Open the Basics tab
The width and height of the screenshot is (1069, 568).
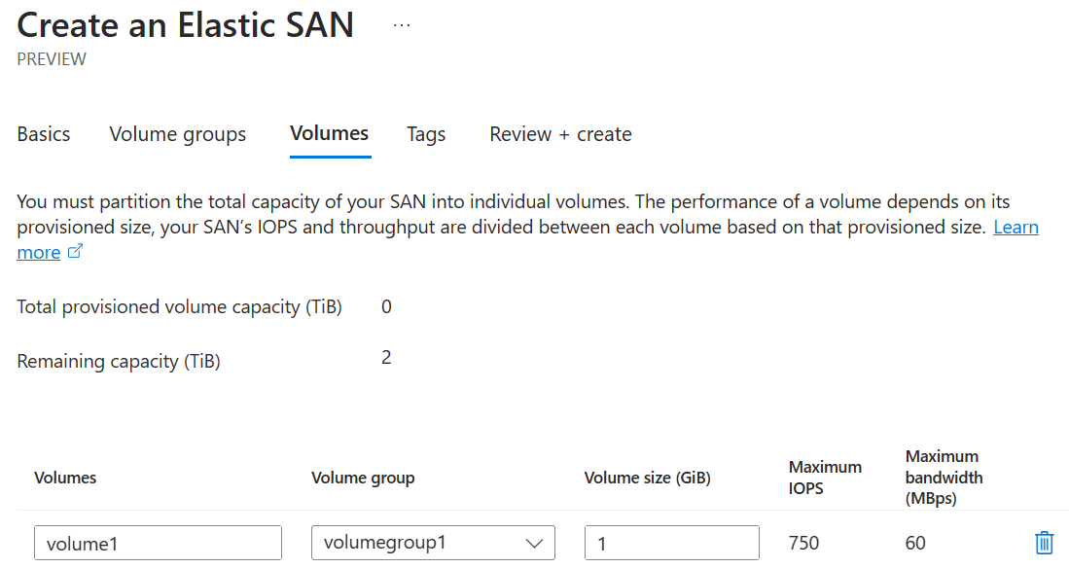coord(44,134)
